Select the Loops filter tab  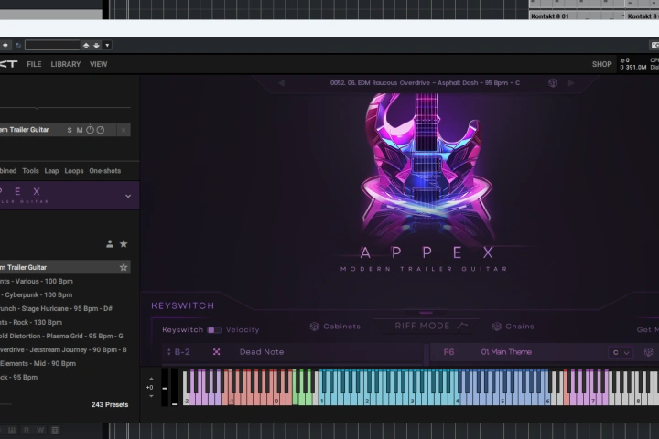coord(74,171)
